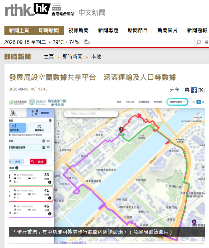Share the article on X
This screenshot has width=209, height=248.
[x=201, y=90]
